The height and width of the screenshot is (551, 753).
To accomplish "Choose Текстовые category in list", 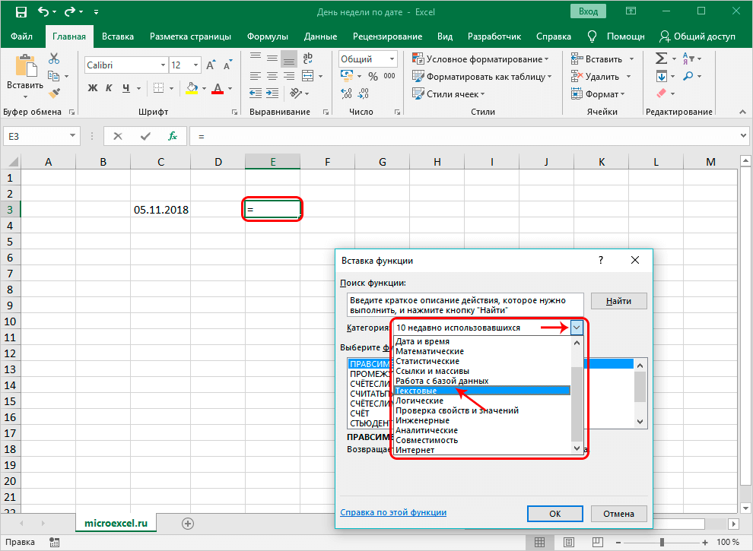I will [x=482, y=391].
